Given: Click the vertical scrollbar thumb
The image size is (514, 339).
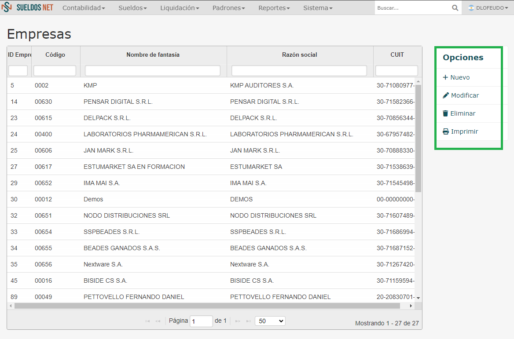Looking at the screenshot, I should coord(418,138).
